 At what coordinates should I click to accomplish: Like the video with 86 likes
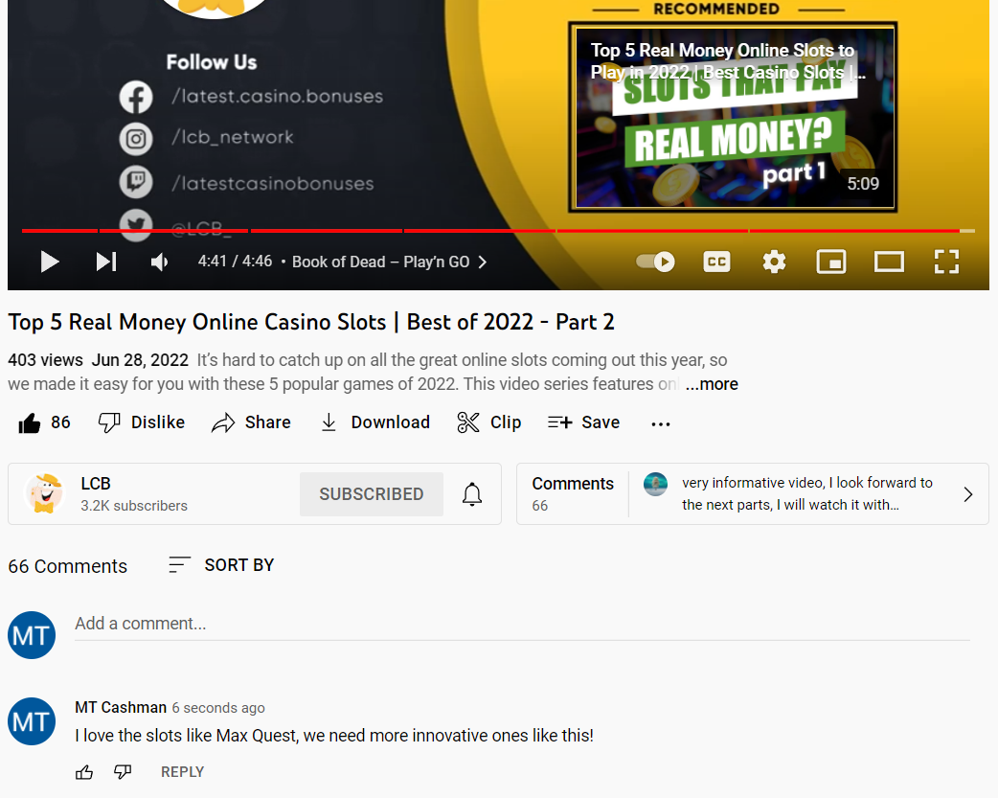pos(44,422)
